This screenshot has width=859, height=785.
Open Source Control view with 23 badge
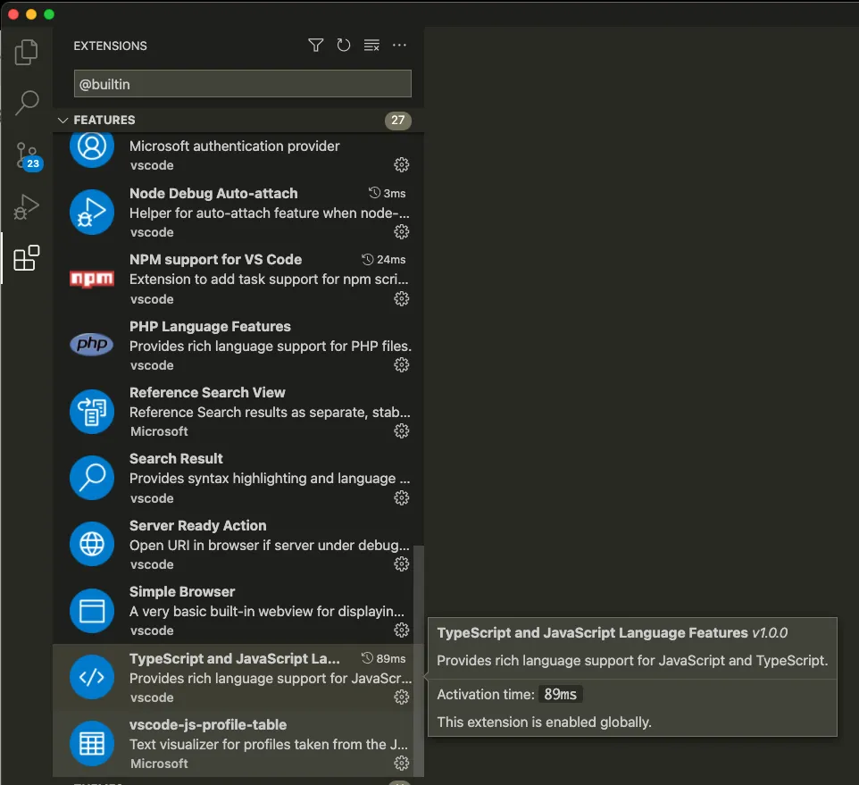[x=28, y=156]
